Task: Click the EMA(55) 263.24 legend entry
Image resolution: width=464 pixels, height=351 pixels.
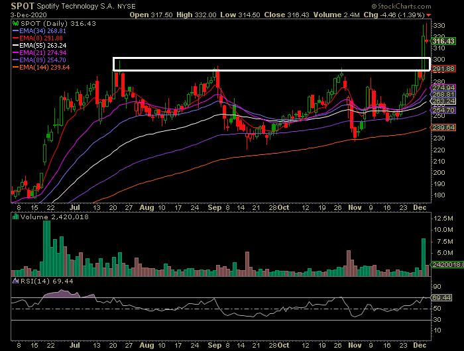Action: pos(43,46)
